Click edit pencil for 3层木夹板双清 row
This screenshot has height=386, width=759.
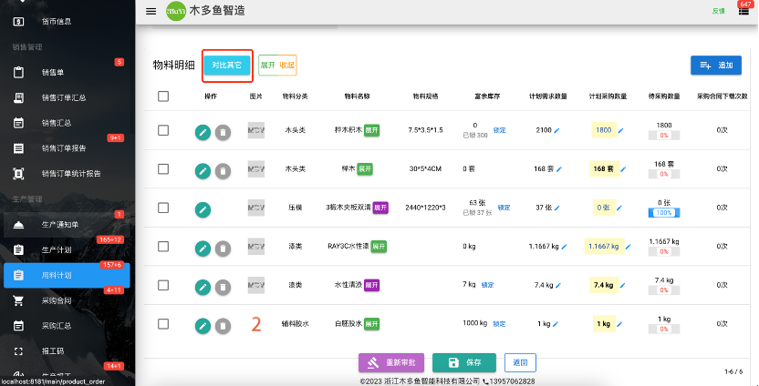(203, 209)
